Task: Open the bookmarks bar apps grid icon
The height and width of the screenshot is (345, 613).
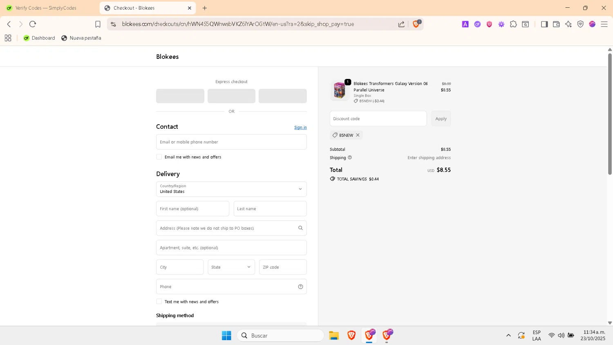Action: [8, 38]
